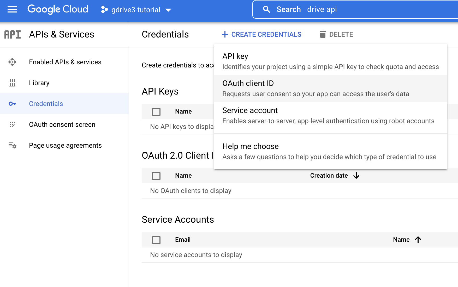Image resolution: width=458 pixels, height=287 pixels.
Task: Click CREATE CREDENTIALS button text
Action: coord(266,34)
